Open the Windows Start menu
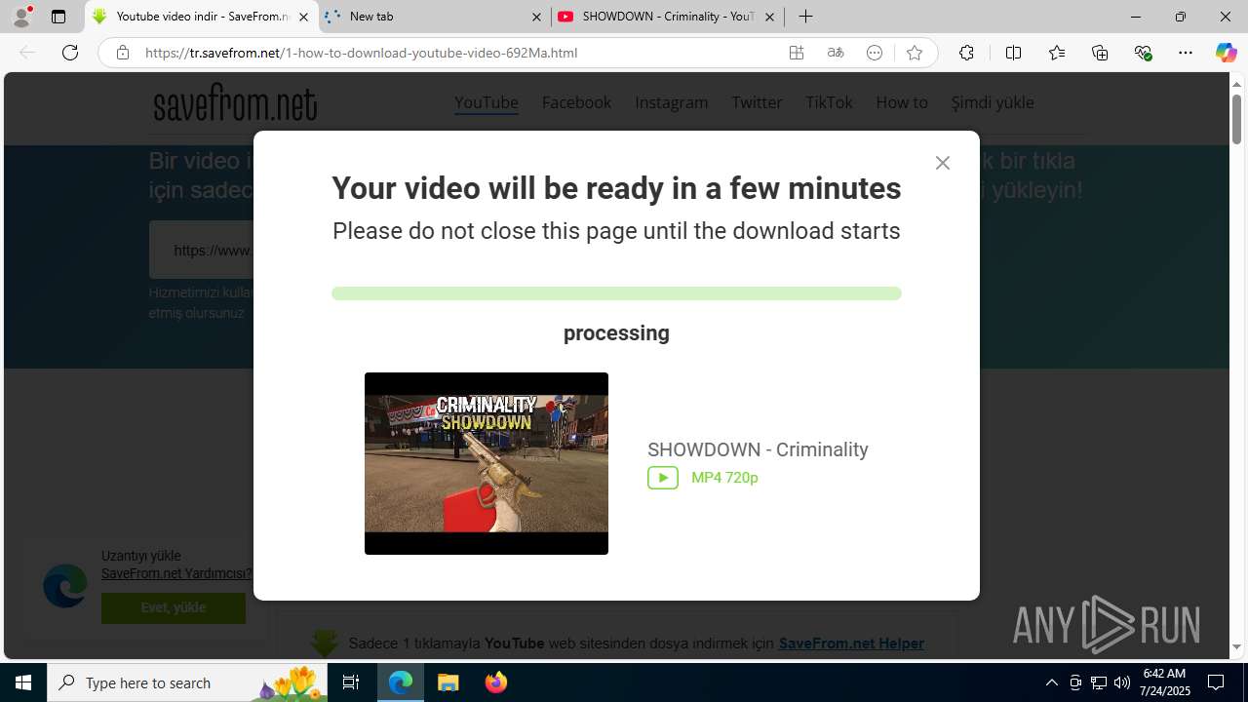 [23, 682]
